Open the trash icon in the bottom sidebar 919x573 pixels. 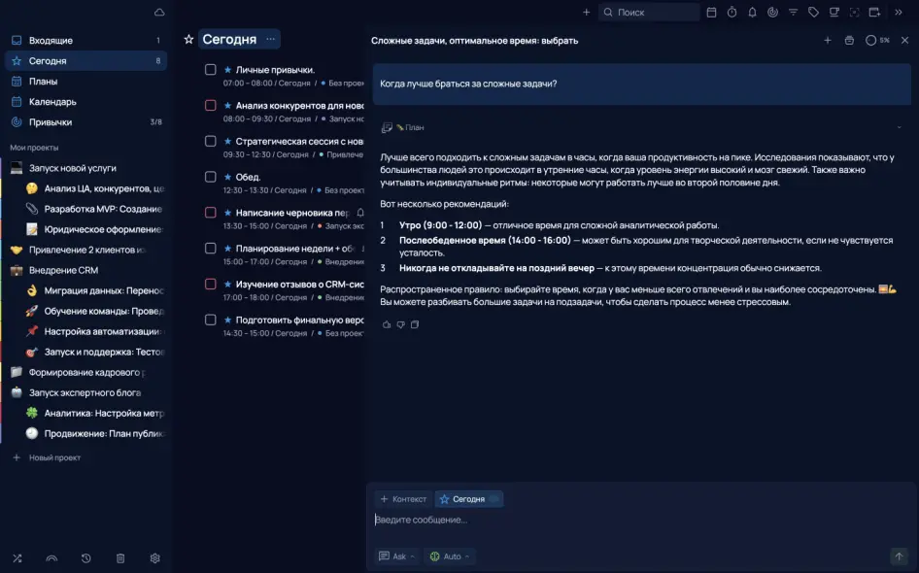coord(120,558)
